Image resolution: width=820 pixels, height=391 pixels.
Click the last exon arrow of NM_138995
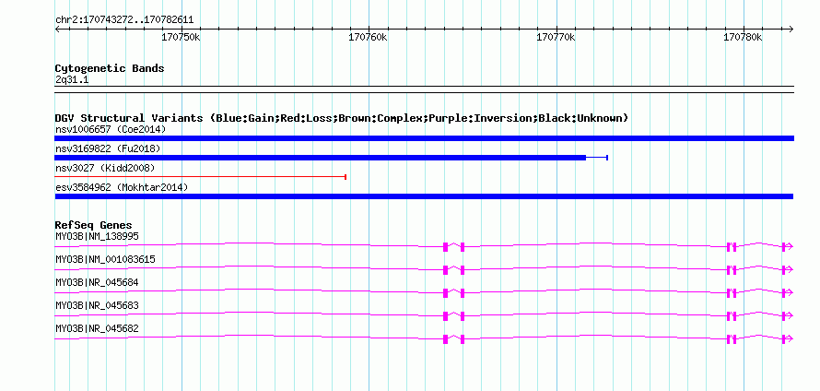(x=788, y=247)
